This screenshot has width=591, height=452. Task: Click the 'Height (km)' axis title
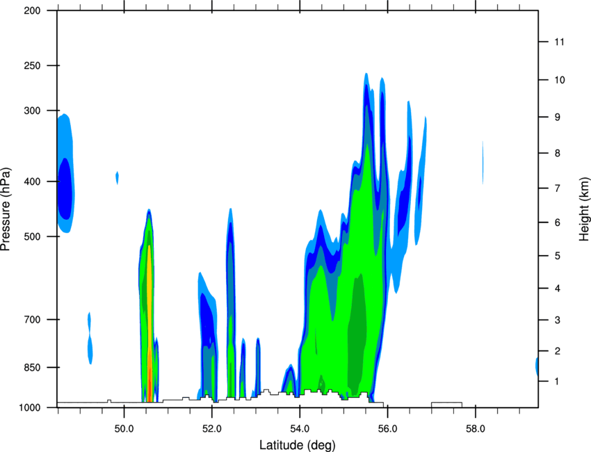[584, 209]
